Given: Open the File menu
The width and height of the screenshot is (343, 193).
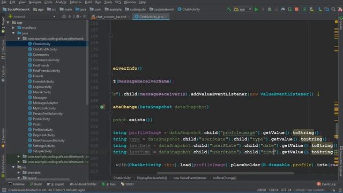Looking at the screenshot, I should pos(4,2).
